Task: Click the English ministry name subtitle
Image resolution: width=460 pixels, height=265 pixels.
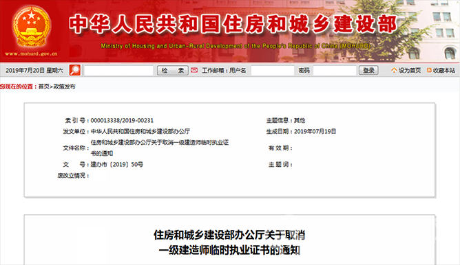Action: pos(236,46)
